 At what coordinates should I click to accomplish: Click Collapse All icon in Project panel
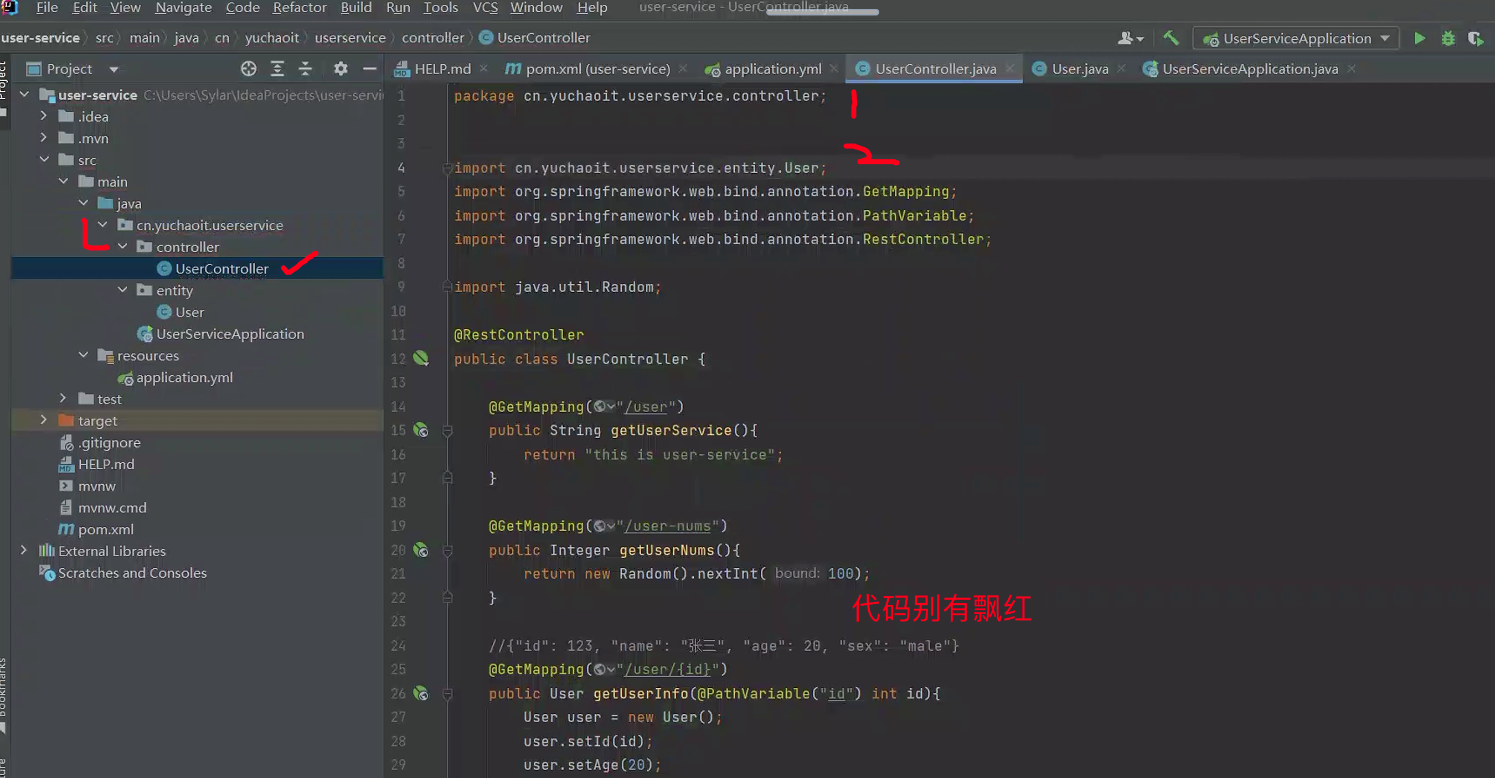(x=305, y=69)
